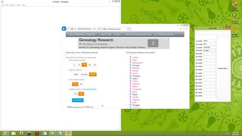242x136 pixels.
Task: Select Male name type
Action: tap(76, 74)
